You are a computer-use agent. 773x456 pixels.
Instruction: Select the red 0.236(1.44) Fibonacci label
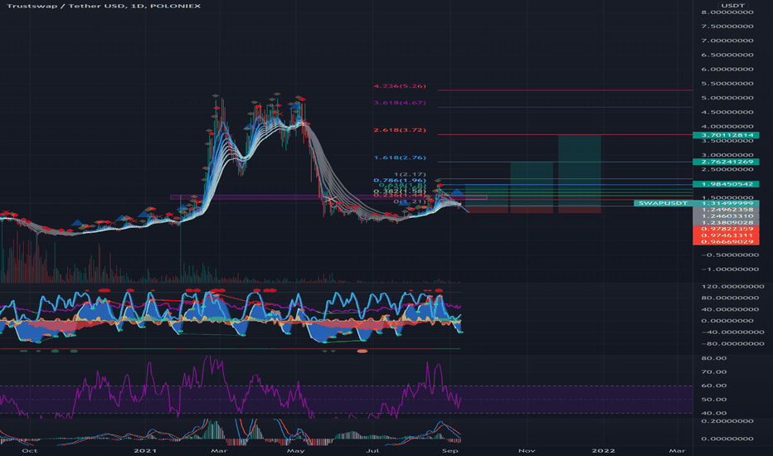click(x=400, y=196)
